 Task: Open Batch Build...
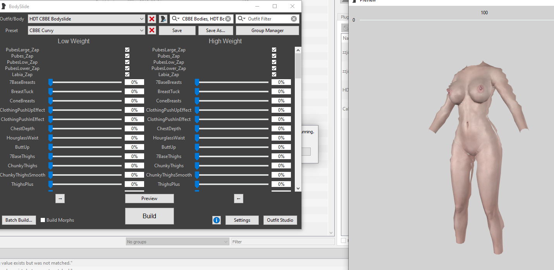coord(19,220)
